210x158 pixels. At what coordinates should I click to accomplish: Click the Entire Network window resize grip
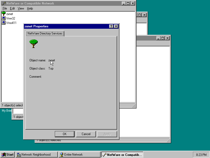[x=168, y=140]
